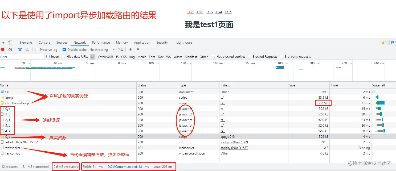Screen dimensions: 396x171
Task: Focus the Filter text input
Action: (21, 57)
